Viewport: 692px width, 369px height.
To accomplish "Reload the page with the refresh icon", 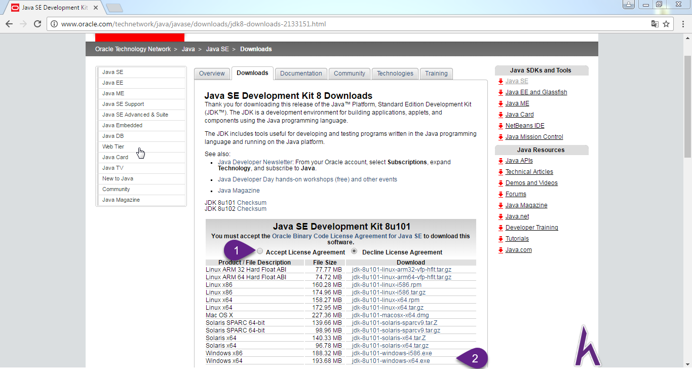I will 37,24.
